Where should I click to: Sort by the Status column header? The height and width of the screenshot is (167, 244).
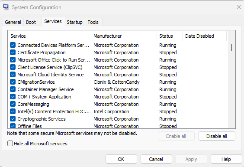click(x=170, y=36)
